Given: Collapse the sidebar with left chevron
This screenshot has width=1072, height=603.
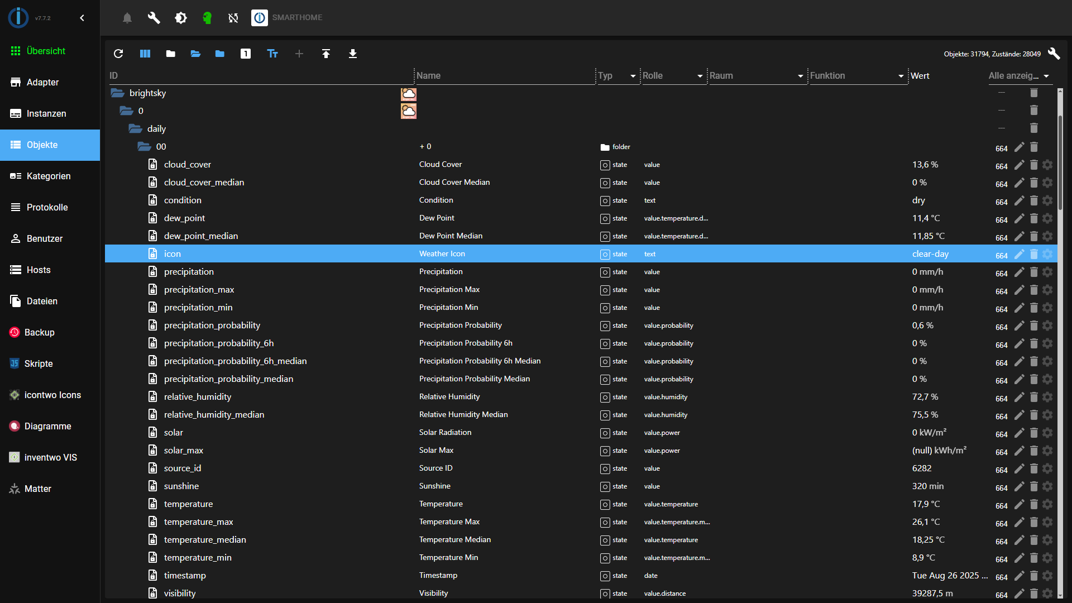Looking at the screenshot, I should (x=82, y=18).
